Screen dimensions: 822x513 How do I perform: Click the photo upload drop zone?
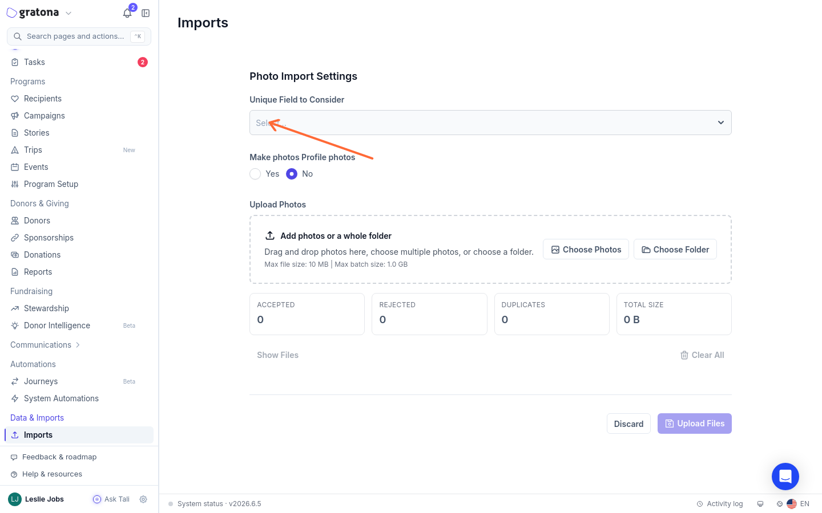coord(490,249)
